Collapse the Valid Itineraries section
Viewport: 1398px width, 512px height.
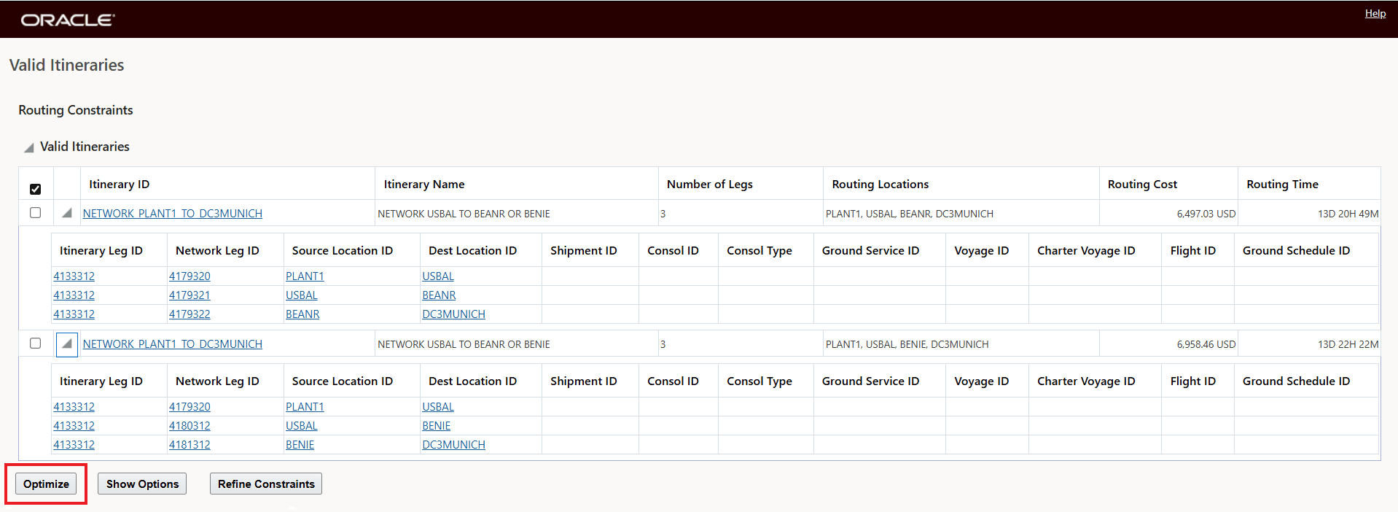coord(29,147)
